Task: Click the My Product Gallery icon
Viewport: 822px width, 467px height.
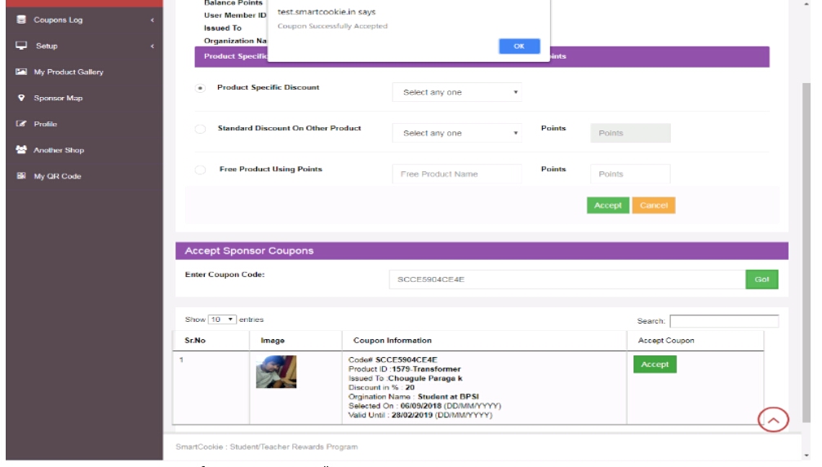Action: (x=21, y=72)
